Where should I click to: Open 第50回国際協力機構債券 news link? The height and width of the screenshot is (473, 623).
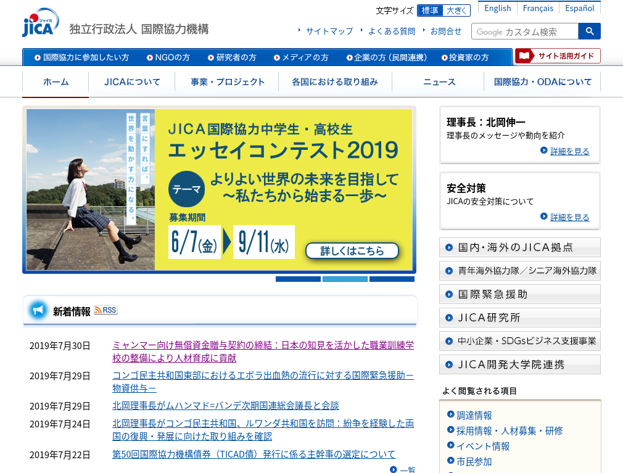[x=254, y=454]
